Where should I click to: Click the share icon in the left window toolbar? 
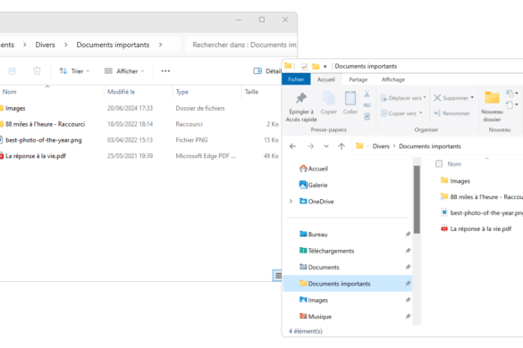[13, 70]
